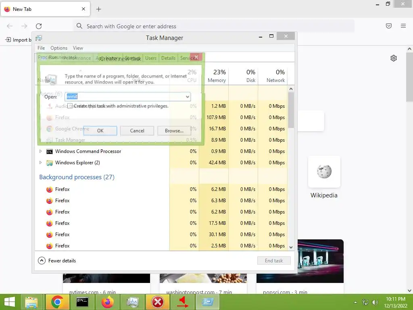This screenshot has width=413, height=310.
Task: Click the Browse... button
Action: pyautogui.click(x=174, y=131)
